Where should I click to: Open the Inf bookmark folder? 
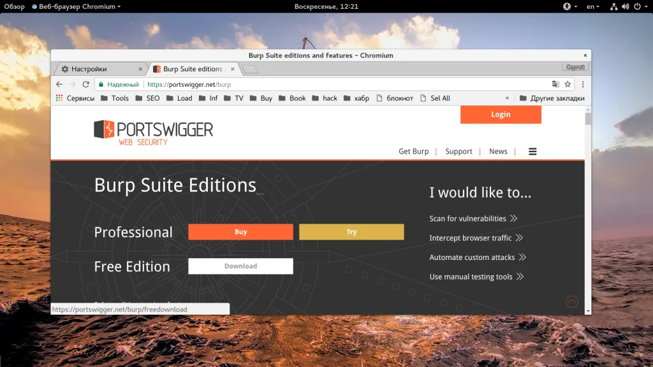(x=209, y=98)
